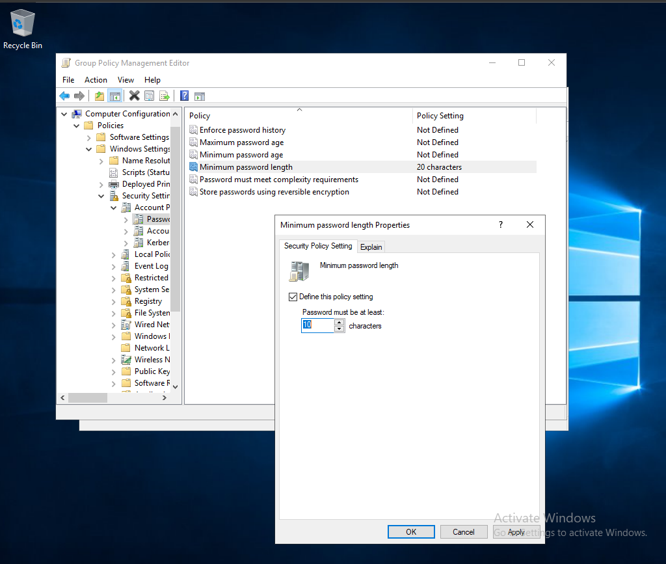Image resolution: width=666 pixels, height=564 pixels.
Task: Click the Properties toolbar icon
Action: [149, 96]
